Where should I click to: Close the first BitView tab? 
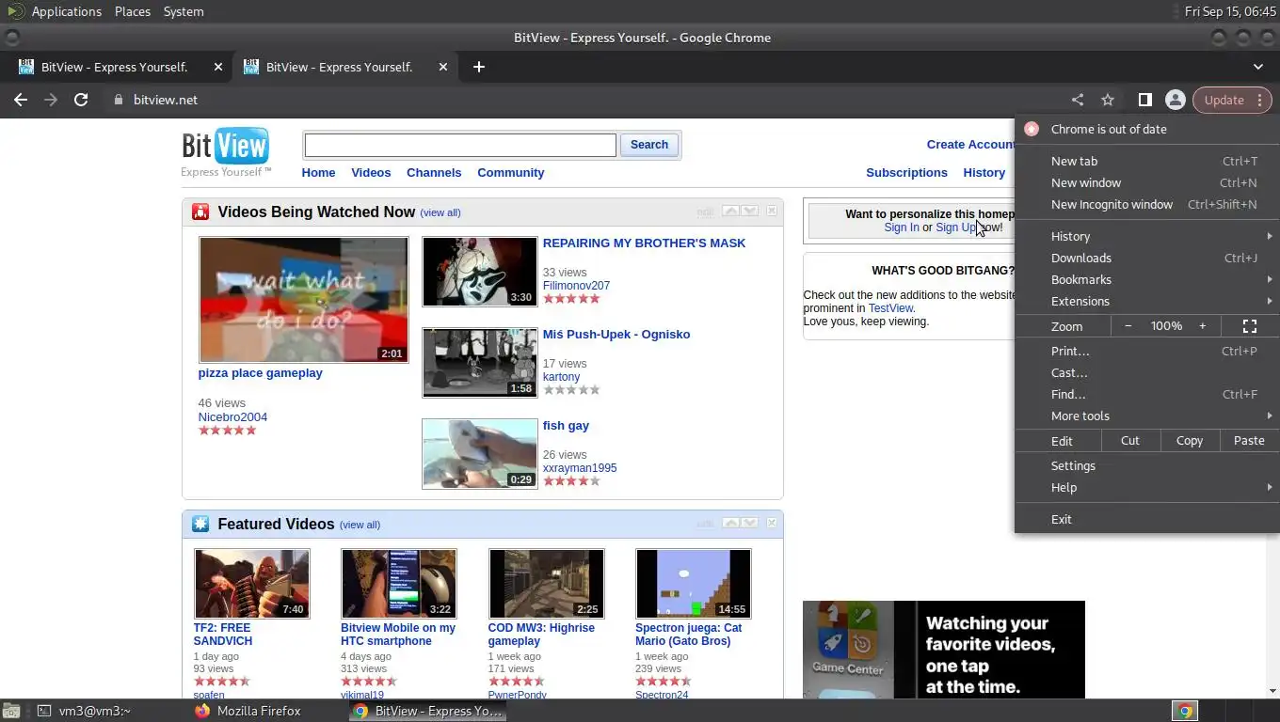pos(218,67)
